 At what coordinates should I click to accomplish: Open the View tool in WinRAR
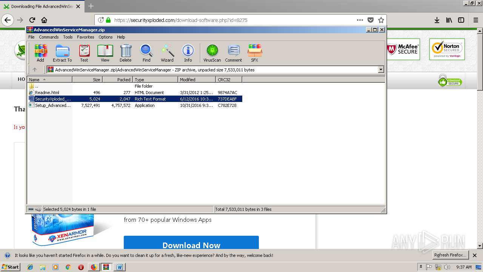click(105, 53)
